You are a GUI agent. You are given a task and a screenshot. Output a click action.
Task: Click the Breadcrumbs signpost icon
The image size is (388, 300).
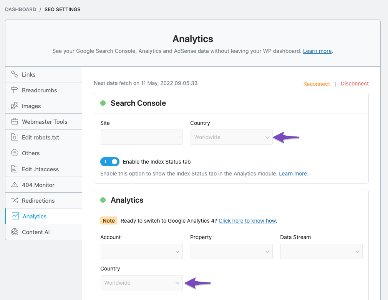(x=15, y=90)
